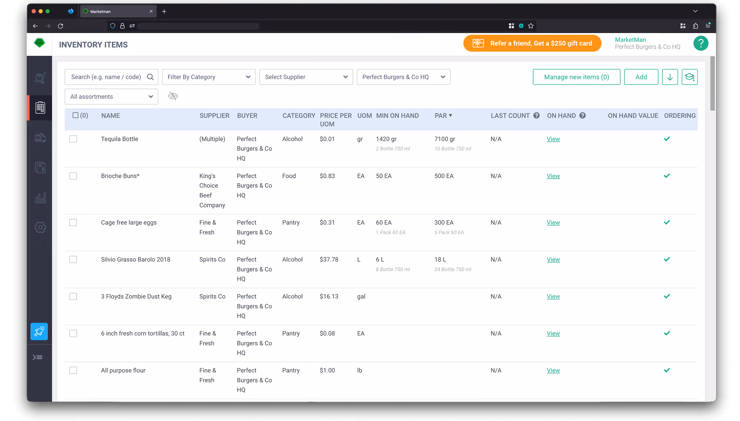
Task: Click the page vertical scrollbar thumb
Action: point(712,83)
